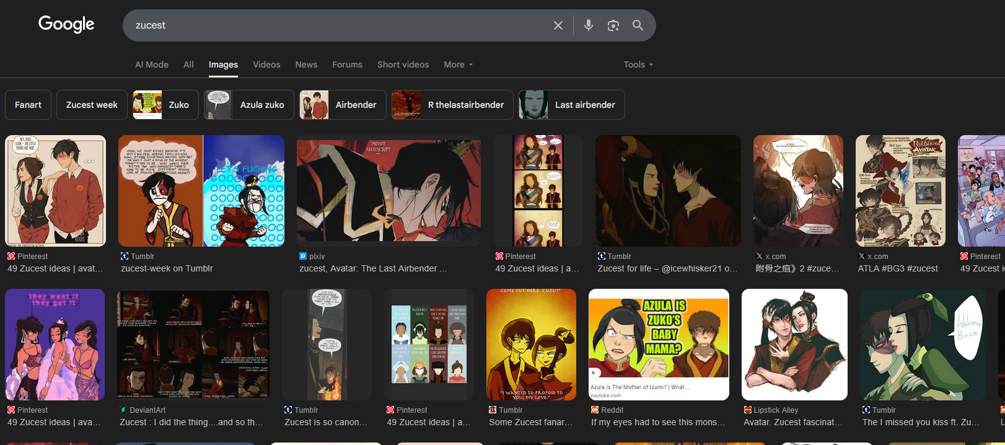Click the pixiv source label
The image size is (1005, 445).
coord(317,256)
